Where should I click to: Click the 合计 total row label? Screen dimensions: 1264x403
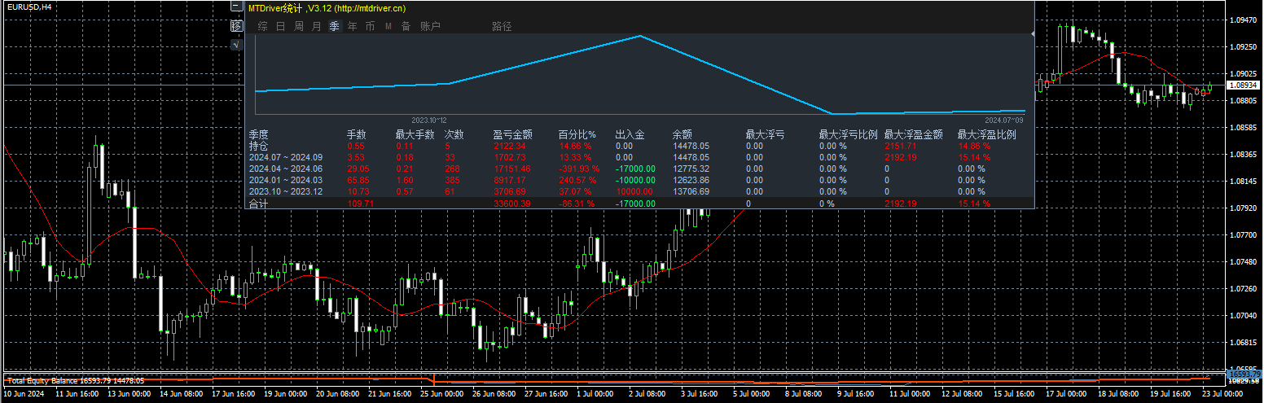click(x=257, y=204)
